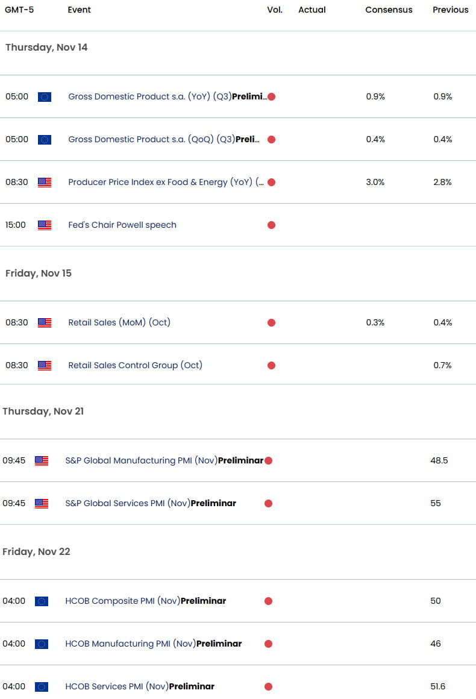Click the EU flag beside GDP YoY event
This screenshot has height=699, width=476.
tap(44, 96)
